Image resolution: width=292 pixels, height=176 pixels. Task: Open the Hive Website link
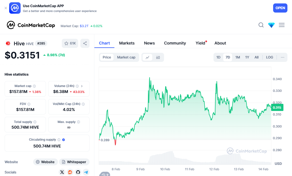[x=45, y=162]
